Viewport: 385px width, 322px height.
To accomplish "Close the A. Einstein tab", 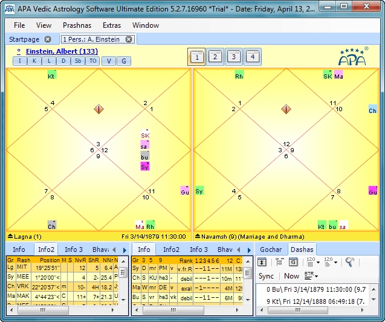I will [129, 39].
